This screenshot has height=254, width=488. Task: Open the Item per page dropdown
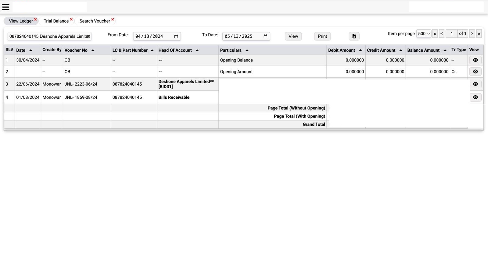click(424, 34)
